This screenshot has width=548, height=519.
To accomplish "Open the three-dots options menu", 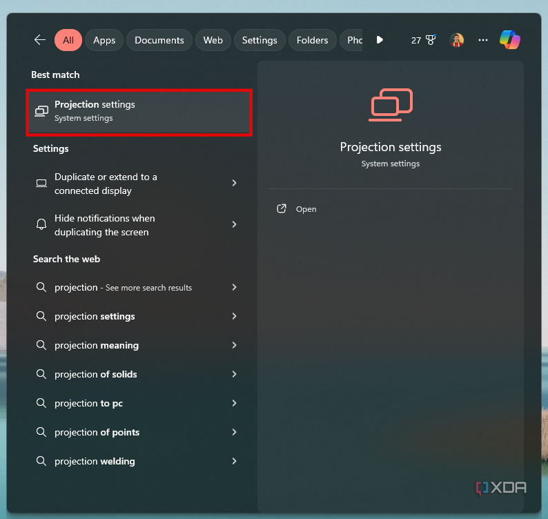I will click(483, 40).
